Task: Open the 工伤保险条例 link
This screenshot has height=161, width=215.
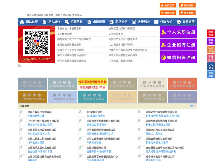Action: (64, 34)
